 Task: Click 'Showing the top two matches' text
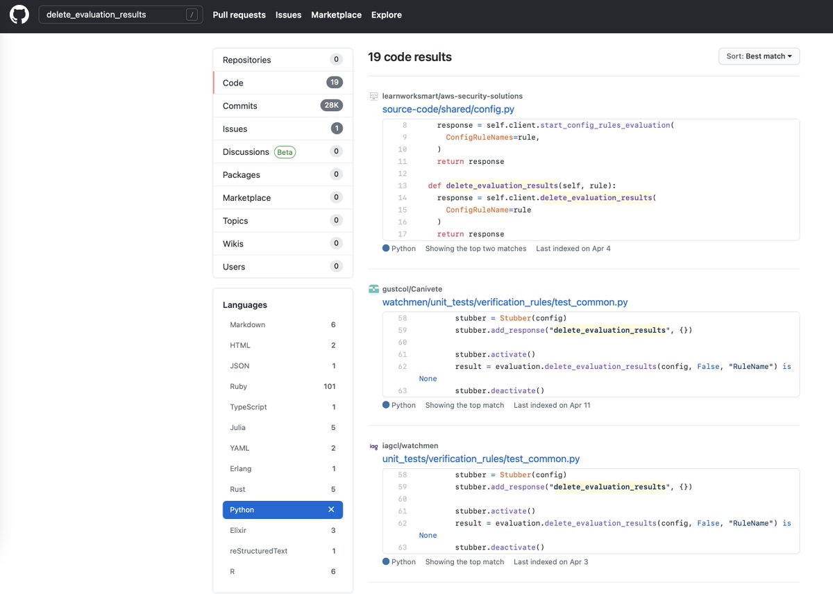[x=476, y=249]
